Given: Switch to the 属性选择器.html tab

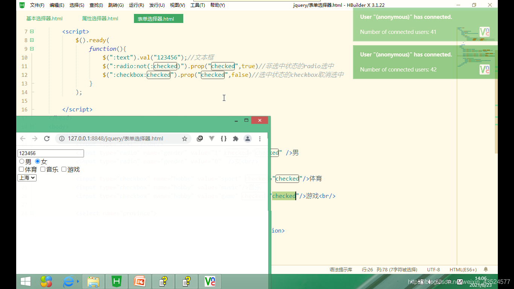Looking at the screenshot, I should [x=100, y=18].
